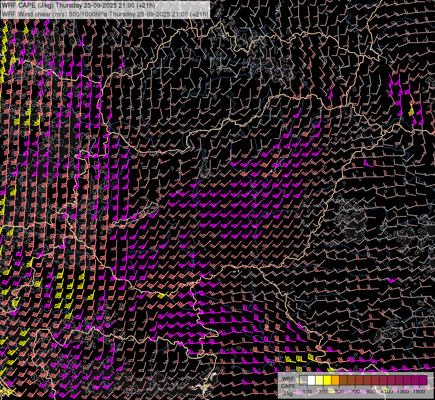Image resolution: width=435 pixels, height=400 pixels.
Task: Click the CAPE text in the legend
Action: (x=288, y=386)
